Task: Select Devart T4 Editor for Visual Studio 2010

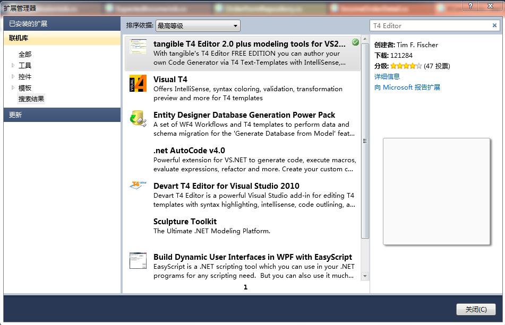Action: [226, 186]
